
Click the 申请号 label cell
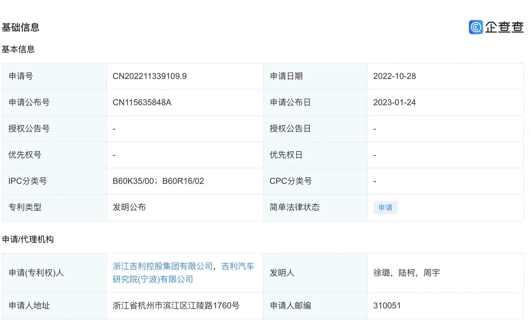[54, 76]
